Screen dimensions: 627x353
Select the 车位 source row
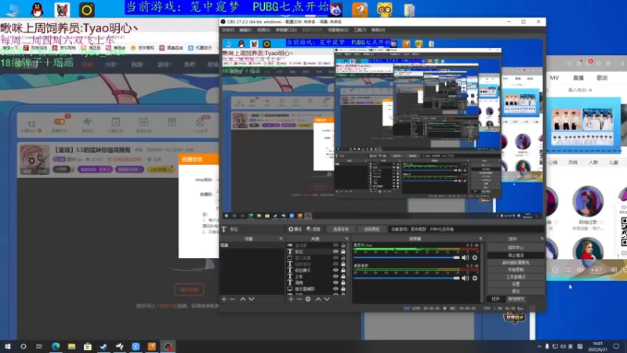pyautogui.click(x=317, y=252)
